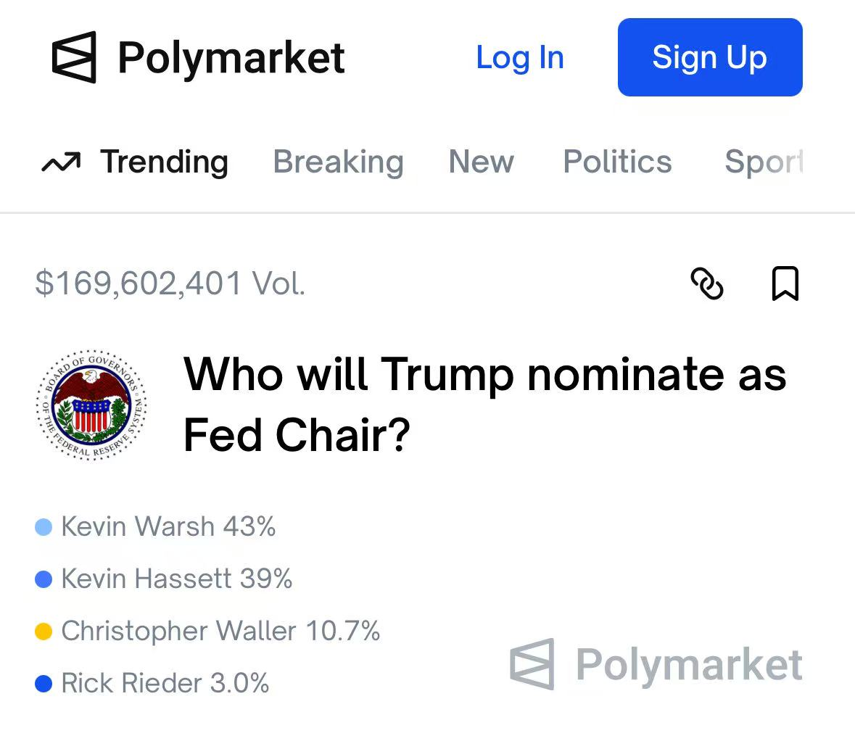Open the Sports tab
Viewport: 855px width, 741px height.
coord(764,162)
